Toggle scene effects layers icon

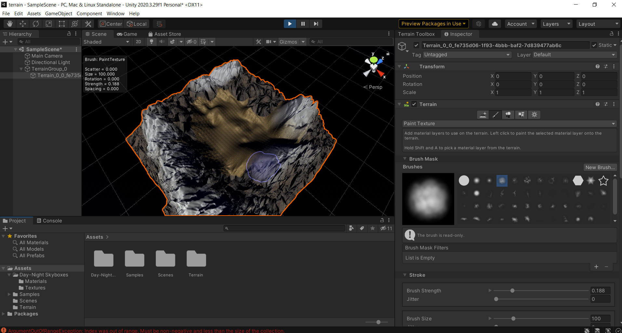[x=172, y=42]
